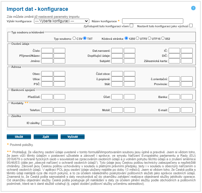Select UTF16 encoding radio button
The height and width of the screenshot is (193, 202).
tap(150, 38)
